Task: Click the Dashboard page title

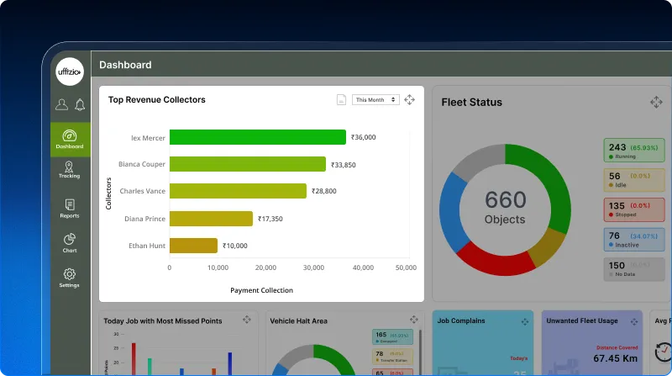Action: pyautogui.click(x=125, y=65)
